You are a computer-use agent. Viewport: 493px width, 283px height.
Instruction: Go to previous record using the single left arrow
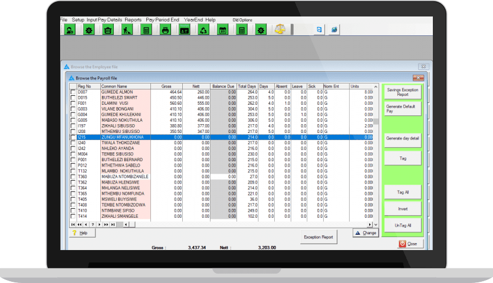(86, 224)
